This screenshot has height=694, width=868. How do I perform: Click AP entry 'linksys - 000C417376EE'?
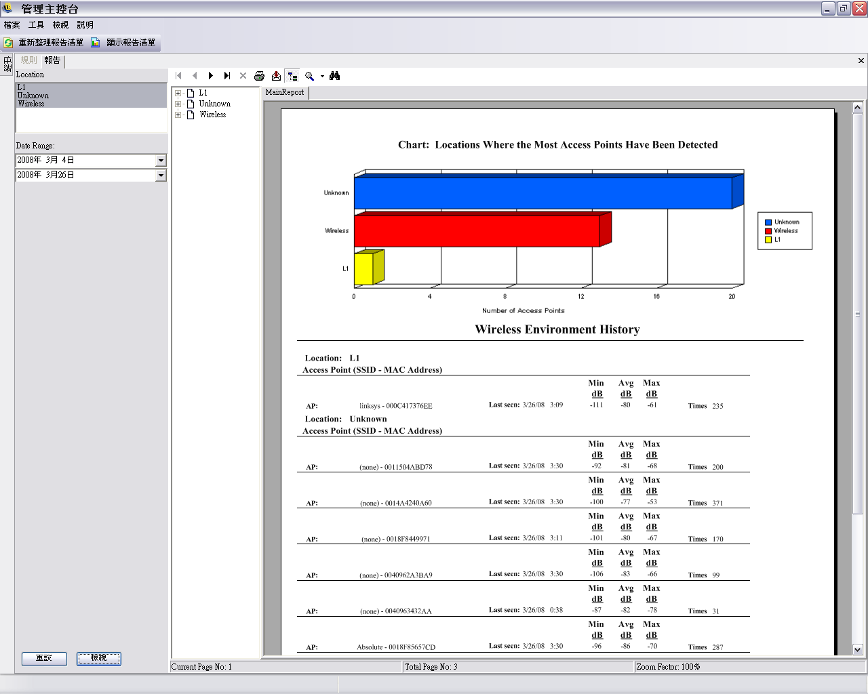click(396, 406)
